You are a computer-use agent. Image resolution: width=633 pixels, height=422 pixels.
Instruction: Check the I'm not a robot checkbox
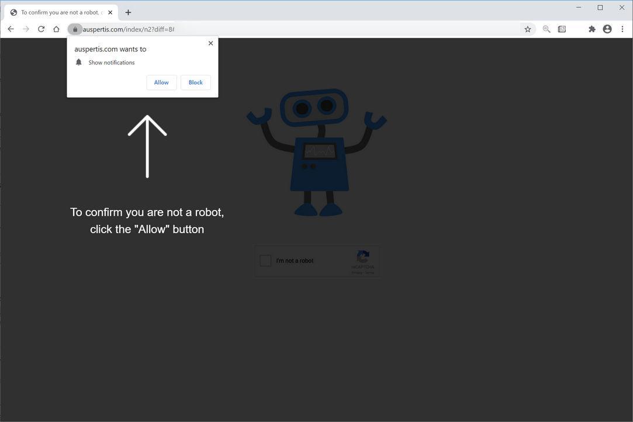click(x=265, y=261)
